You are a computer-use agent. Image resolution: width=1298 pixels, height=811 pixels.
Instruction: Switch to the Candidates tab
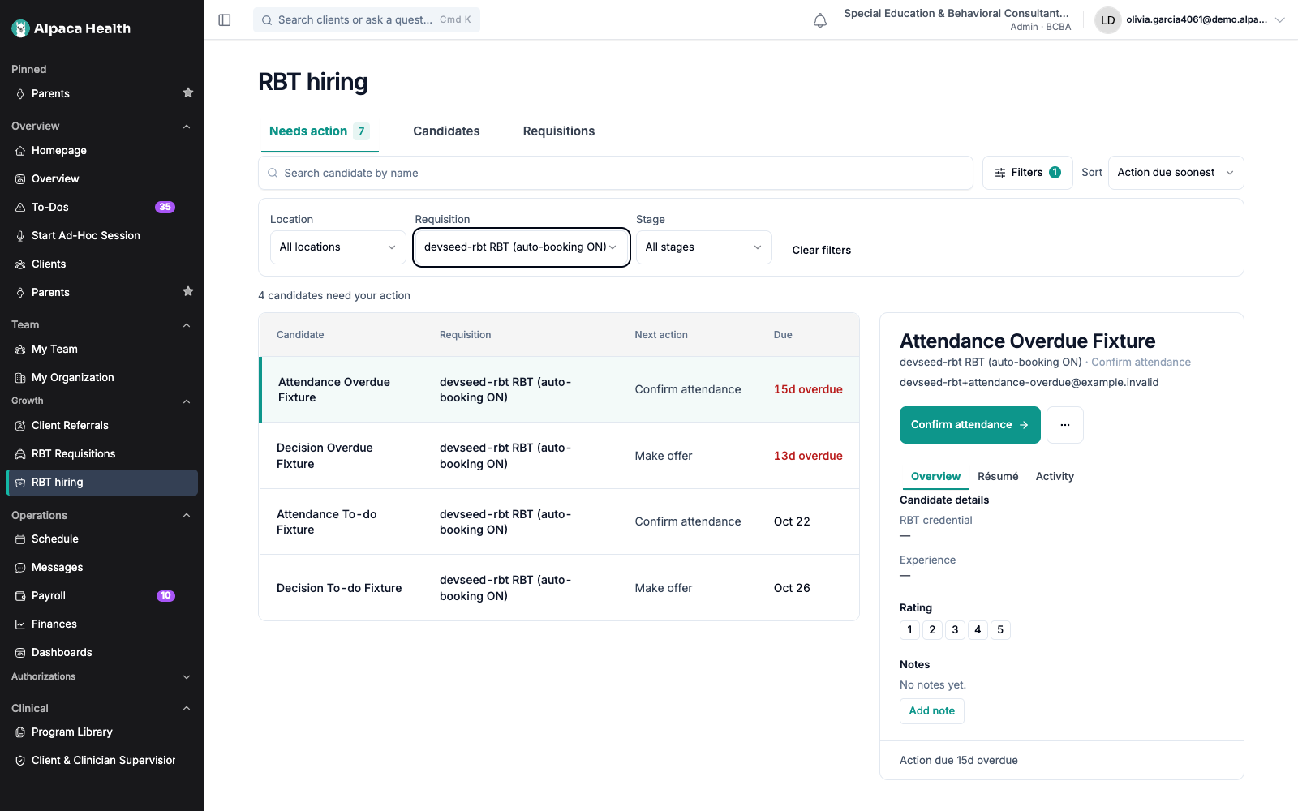tap(446, 131)
